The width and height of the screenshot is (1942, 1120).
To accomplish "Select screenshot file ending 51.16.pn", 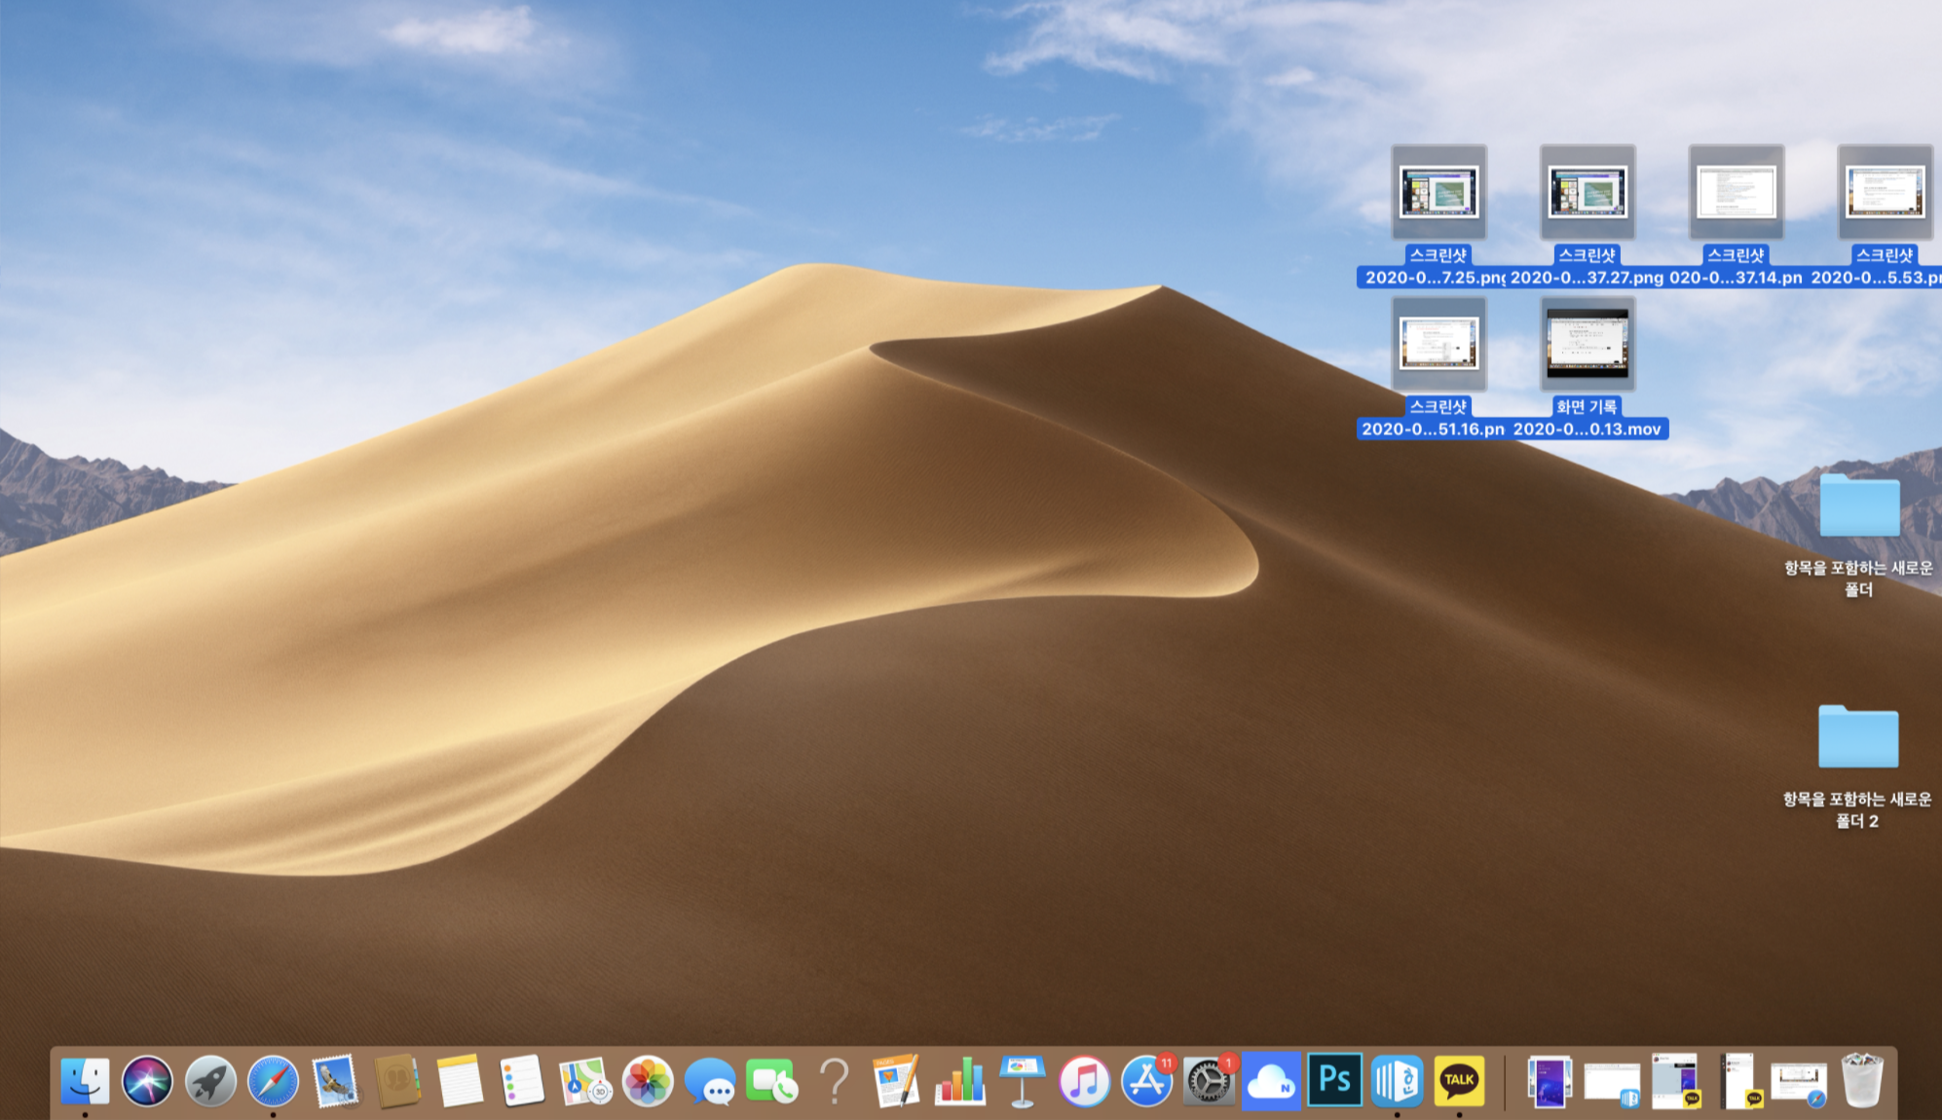I will [1438, 345].
